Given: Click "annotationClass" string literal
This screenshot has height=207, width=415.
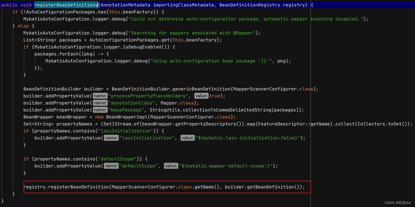Looking at the screenshot, I should pyautogui.click(x=132, y=103).
